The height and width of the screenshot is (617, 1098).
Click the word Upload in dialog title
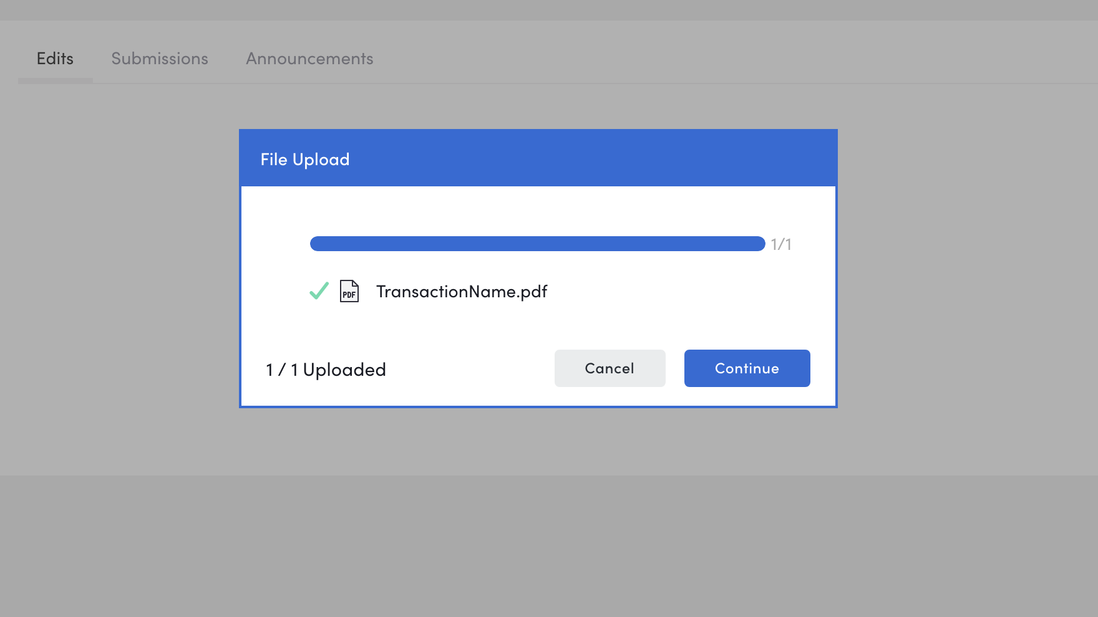(321, 160)
